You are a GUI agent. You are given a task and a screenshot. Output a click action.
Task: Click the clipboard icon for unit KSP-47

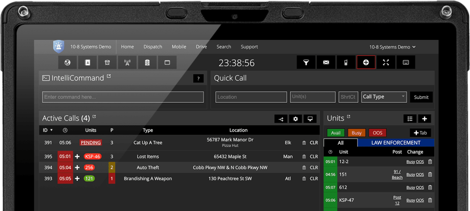click(430, 200)
